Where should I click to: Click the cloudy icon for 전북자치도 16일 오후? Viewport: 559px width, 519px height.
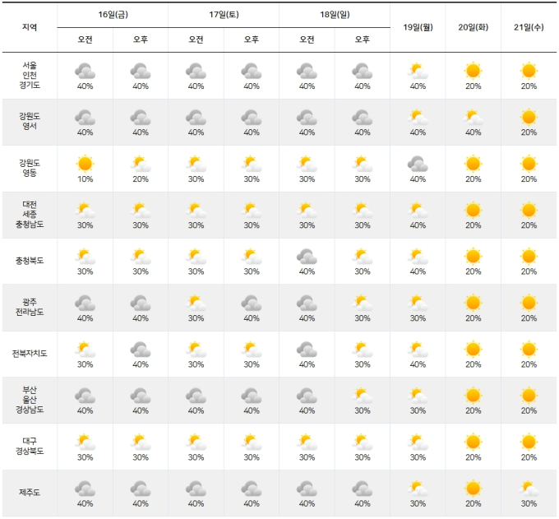coord(141,350)
